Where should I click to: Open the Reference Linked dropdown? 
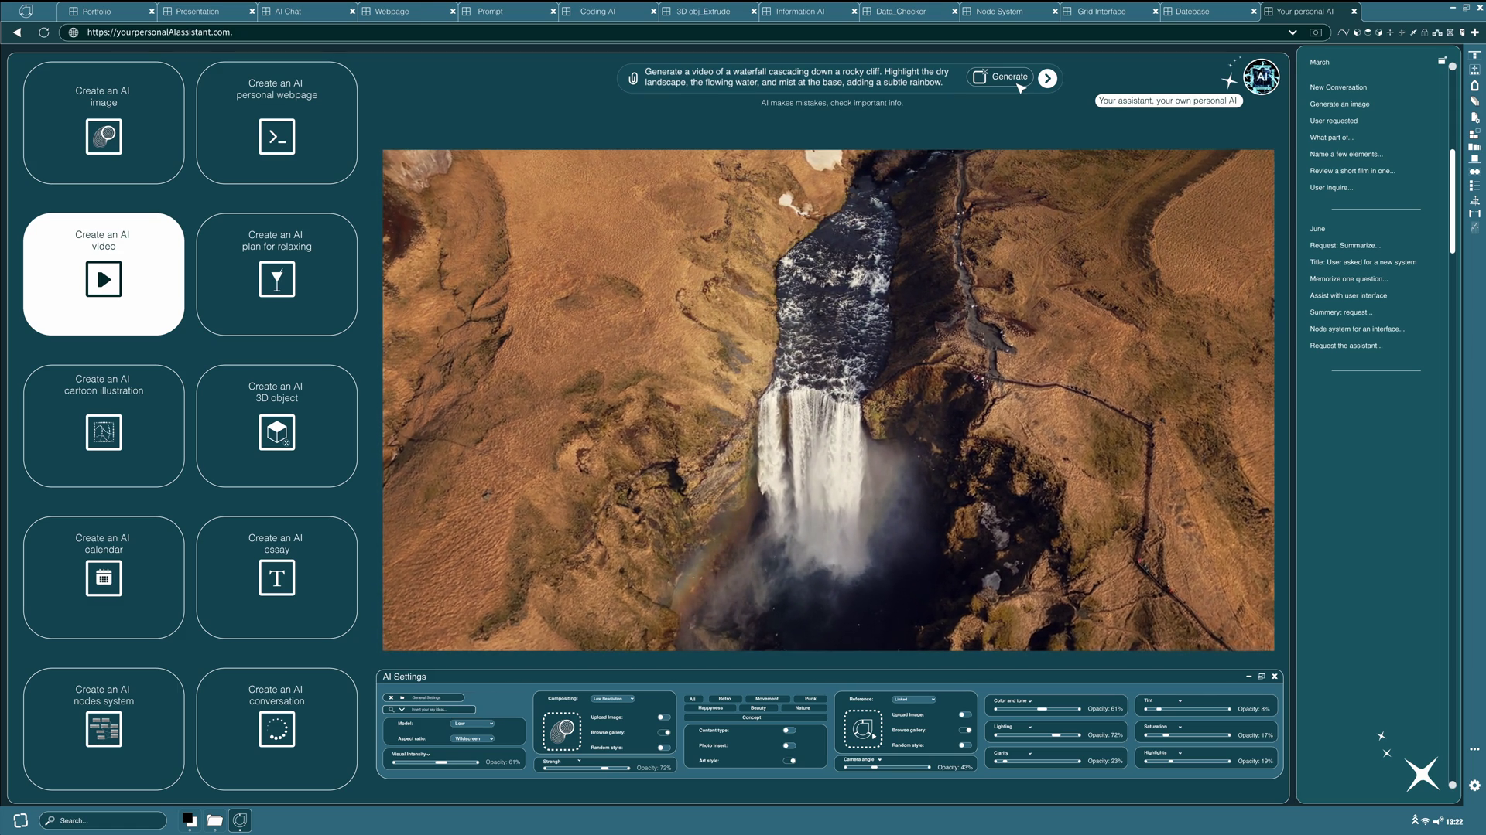coord(913,699)
